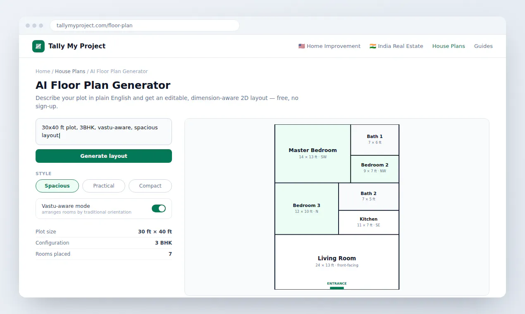Follow the Home breadcrumb link
Image resolution: width=525 pixels, height=314 pixels.
click(x=43, y=71)
